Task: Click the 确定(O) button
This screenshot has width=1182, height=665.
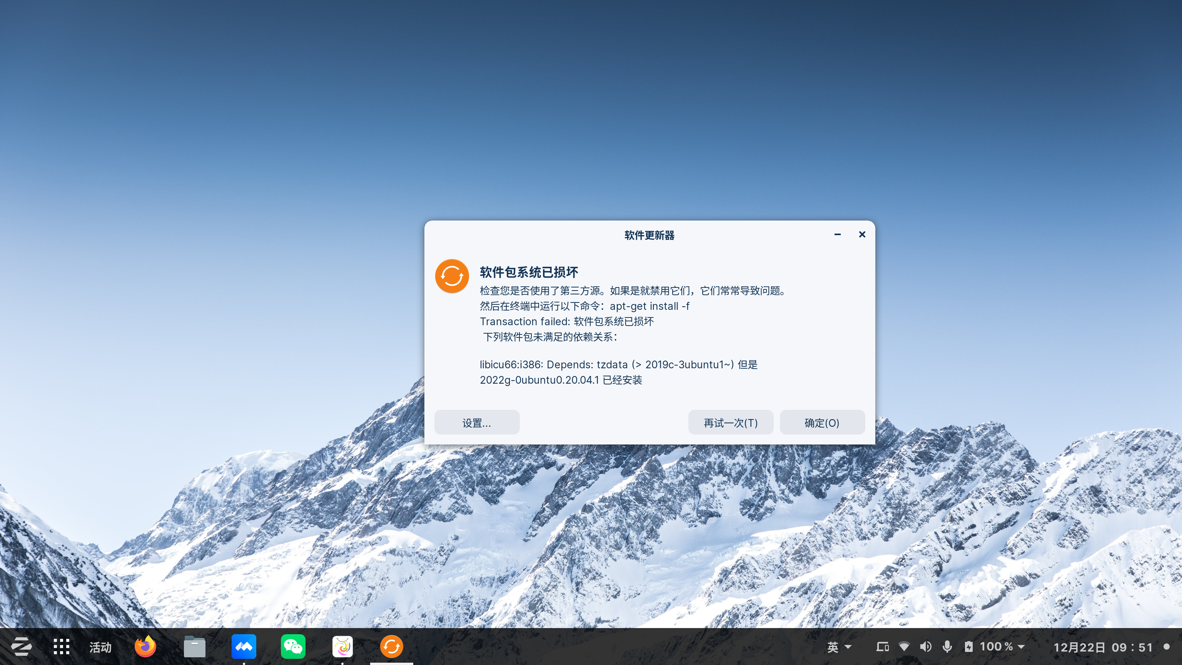Action: point(822,422)
